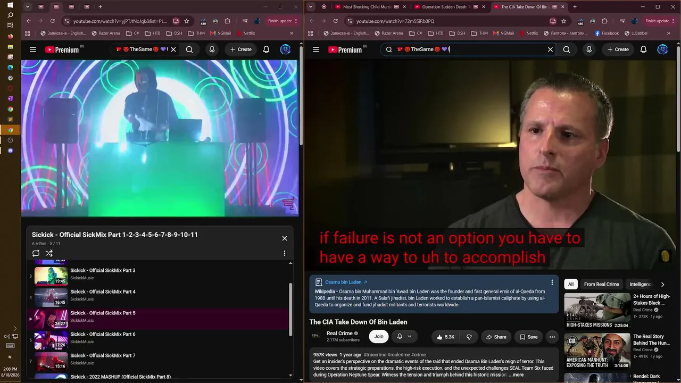Select the All filter chip
This screenshot has height=383, width=681.
coord(570,284)
